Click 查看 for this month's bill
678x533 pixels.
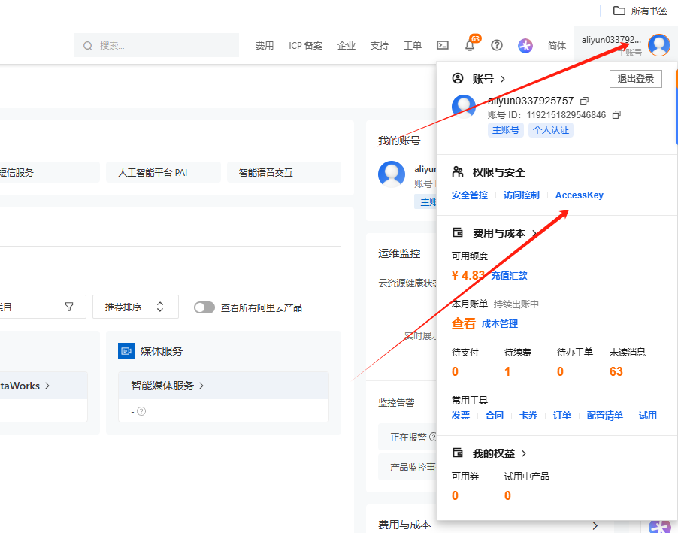coord(464,323)
